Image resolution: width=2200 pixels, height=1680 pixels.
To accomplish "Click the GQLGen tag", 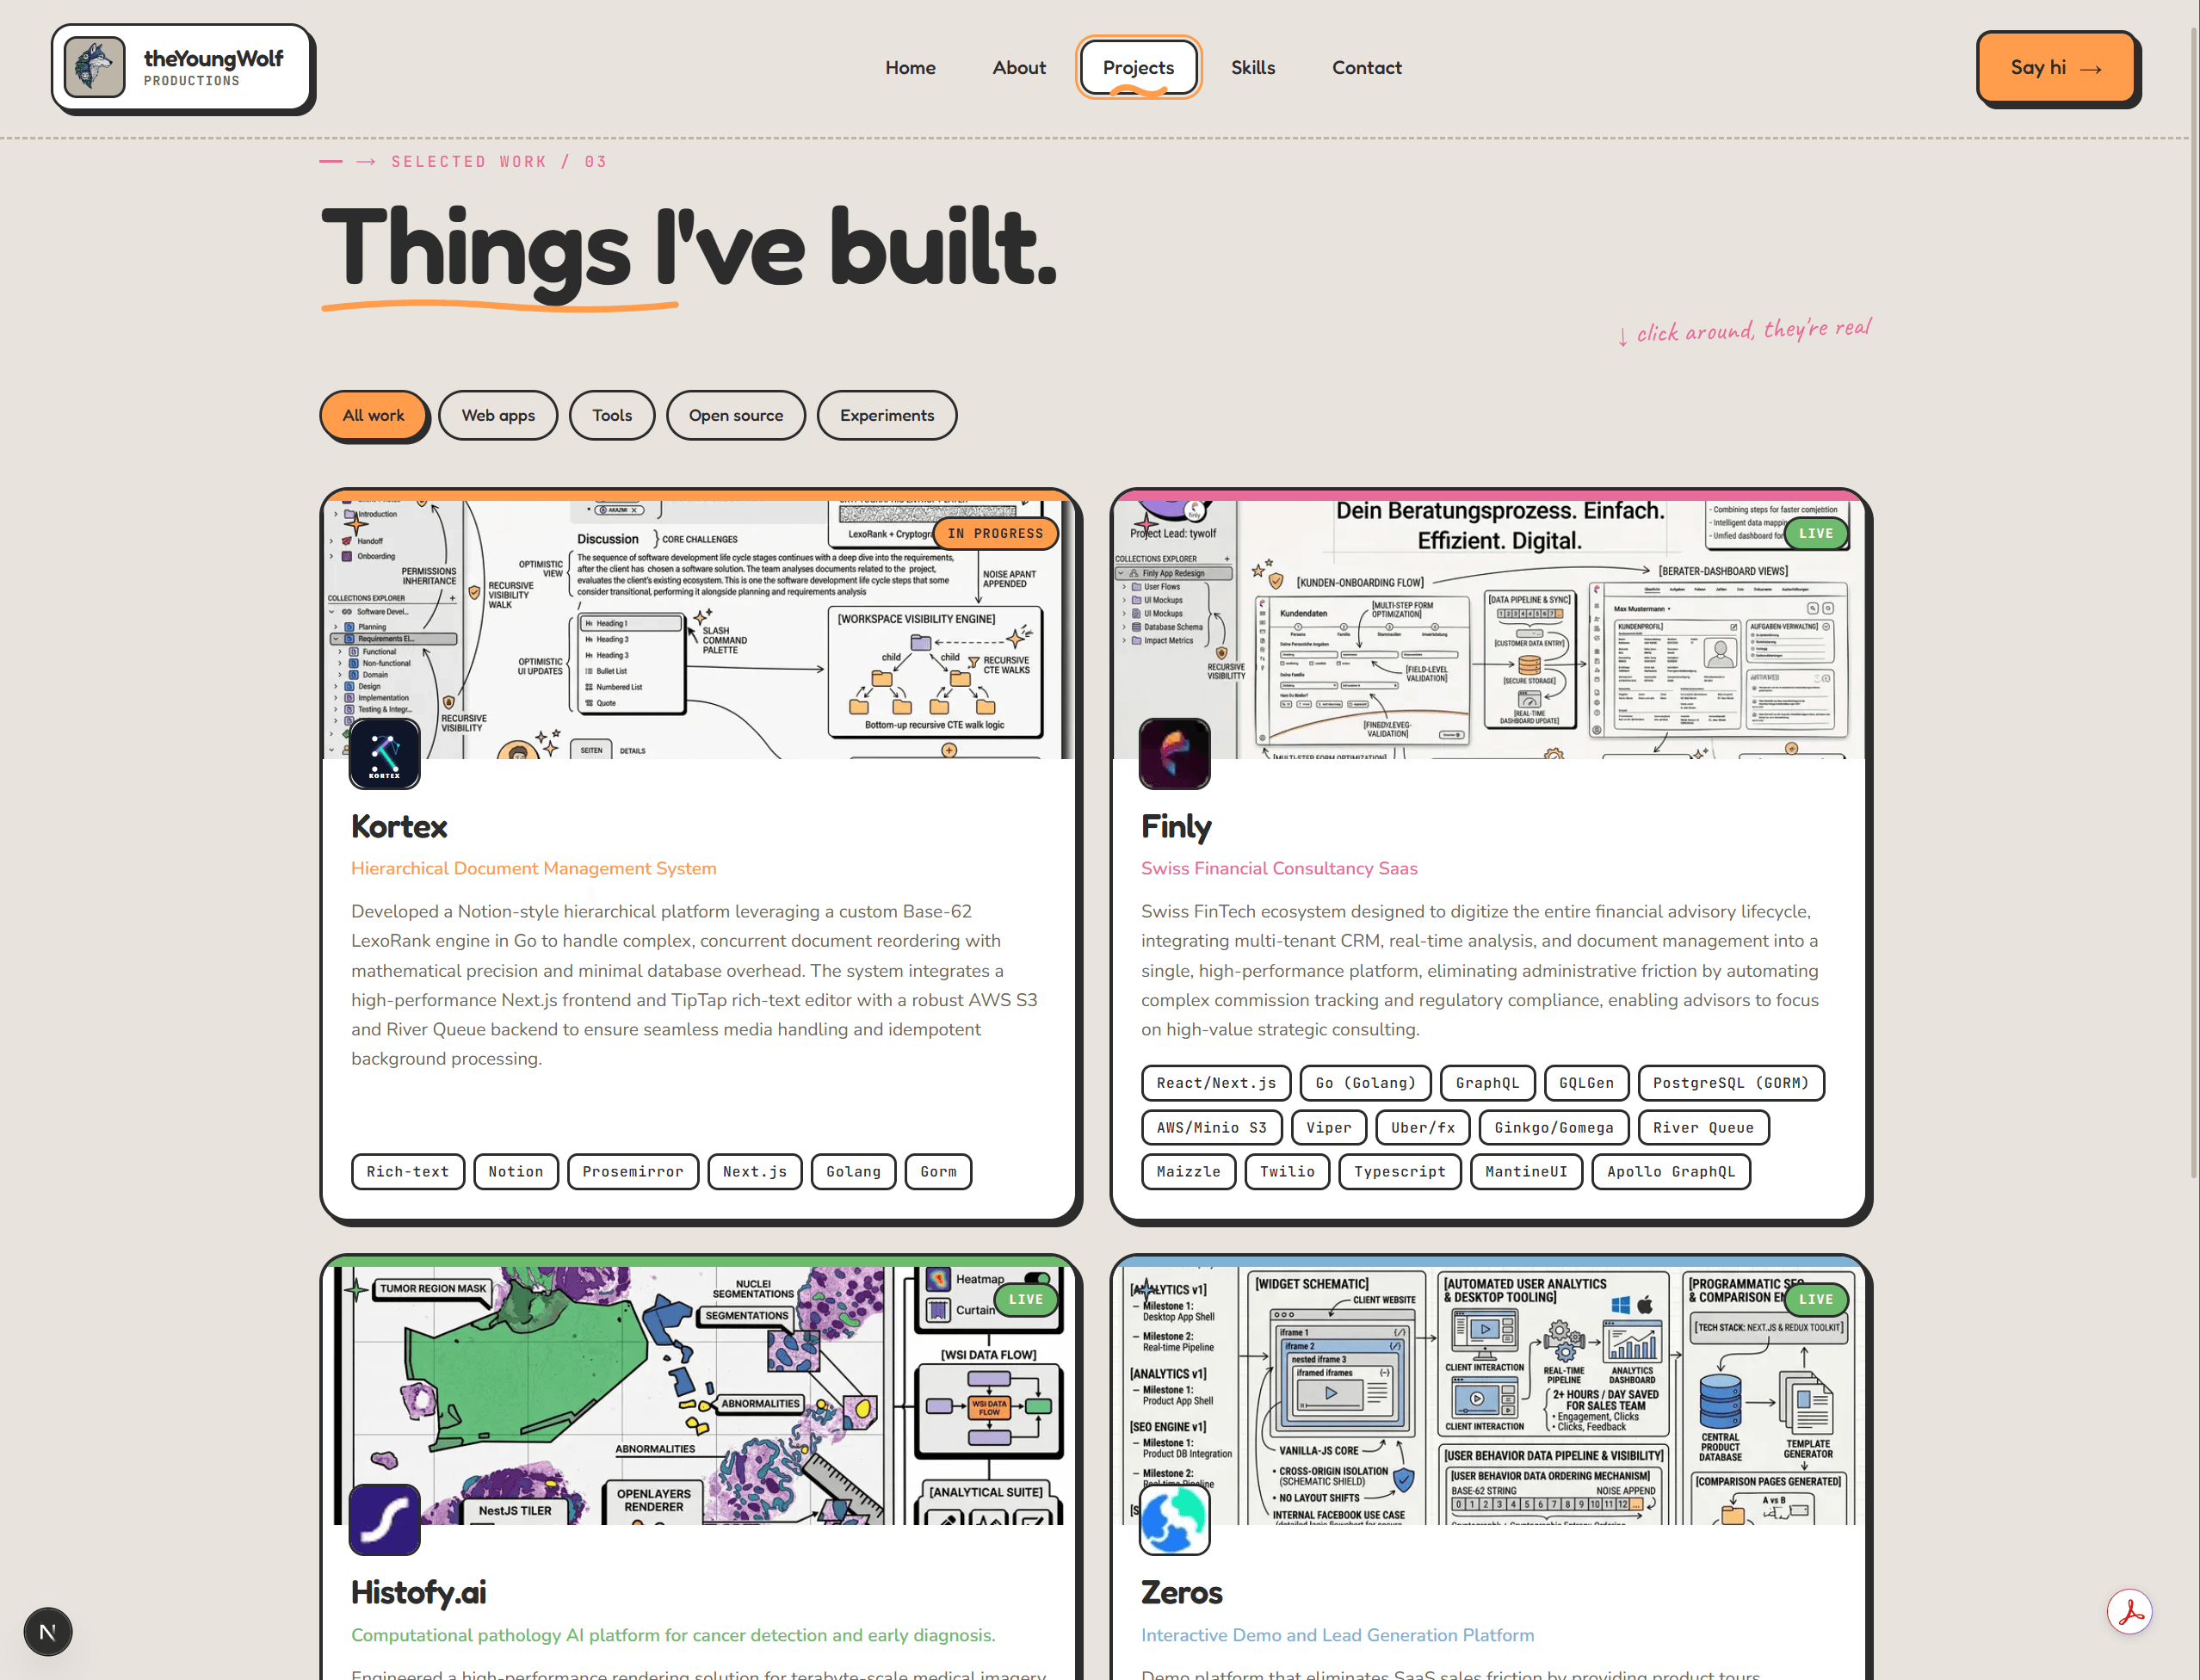I will [1587, 1083].
